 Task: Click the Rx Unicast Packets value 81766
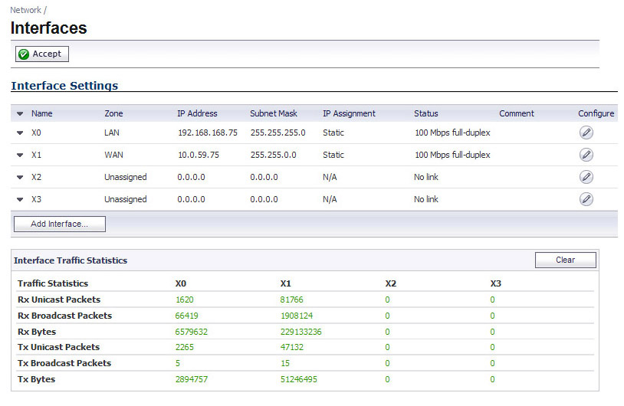tap(292, 300)
